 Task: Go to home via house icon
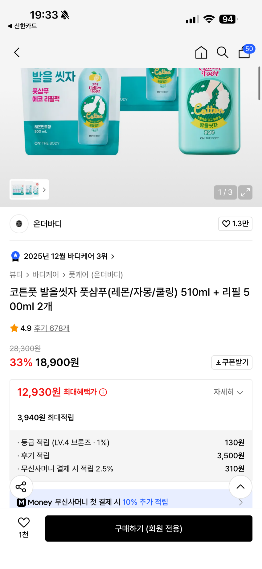pos(201,52)
